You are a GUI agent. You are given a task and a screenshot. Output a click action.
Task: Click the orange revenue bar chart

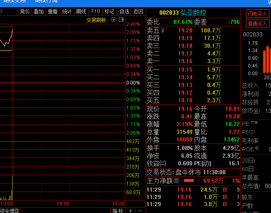coord(267,59)
